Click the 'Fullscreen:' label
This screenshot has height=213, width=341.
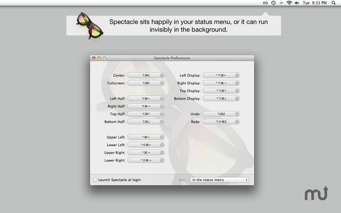click(x=116, y=83)
